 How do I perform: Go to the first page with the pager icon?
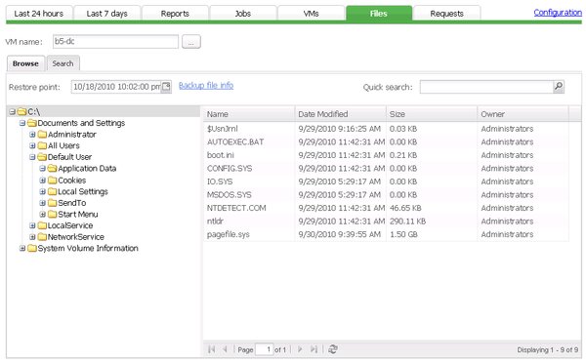pyautogui.click(x=212, y=349)
